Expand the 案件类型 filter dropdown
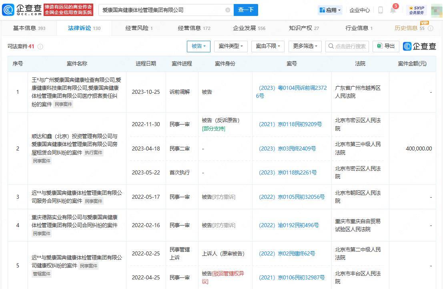 click(x=231, y=46)
